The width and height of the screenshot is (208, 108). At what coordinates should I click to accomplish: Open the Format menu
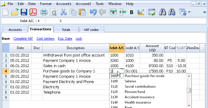point(46,4)
